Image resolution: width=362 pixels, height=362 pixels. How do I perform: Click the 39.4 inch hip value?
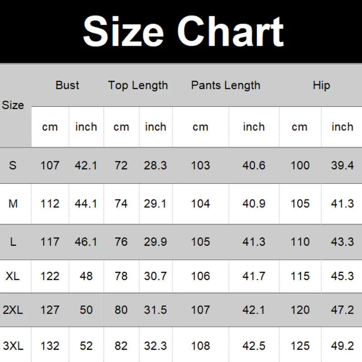342,166
